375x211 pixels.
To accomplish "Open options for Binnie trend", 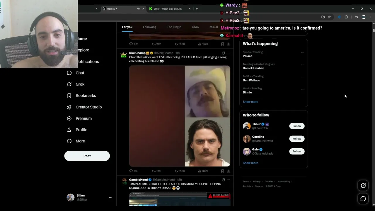I will coord(303,89).
